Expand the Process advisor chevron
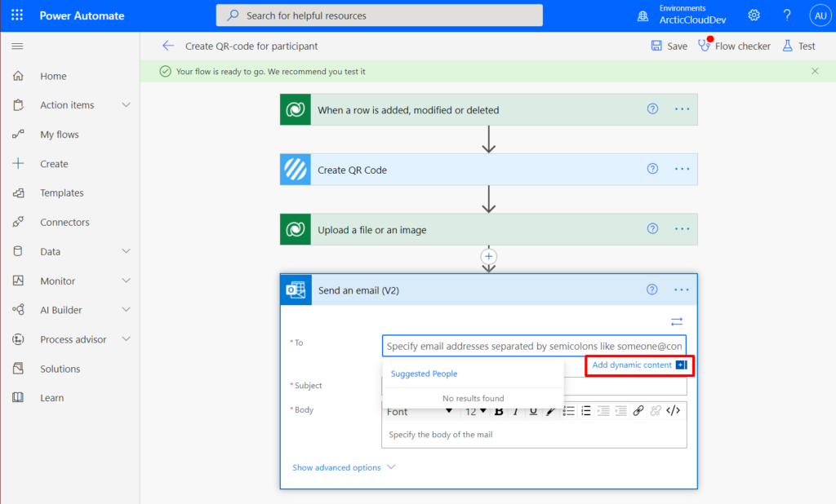The image size is (836, 504). (126, 338)
